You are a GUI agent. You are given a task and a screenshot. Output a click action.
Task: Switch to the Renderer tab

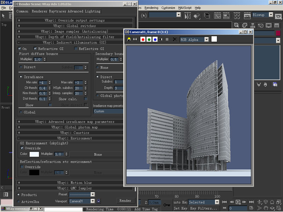coord(39,11)
